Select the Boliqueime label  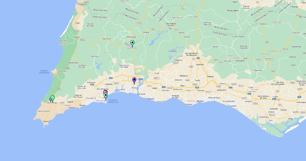[221, 90]
